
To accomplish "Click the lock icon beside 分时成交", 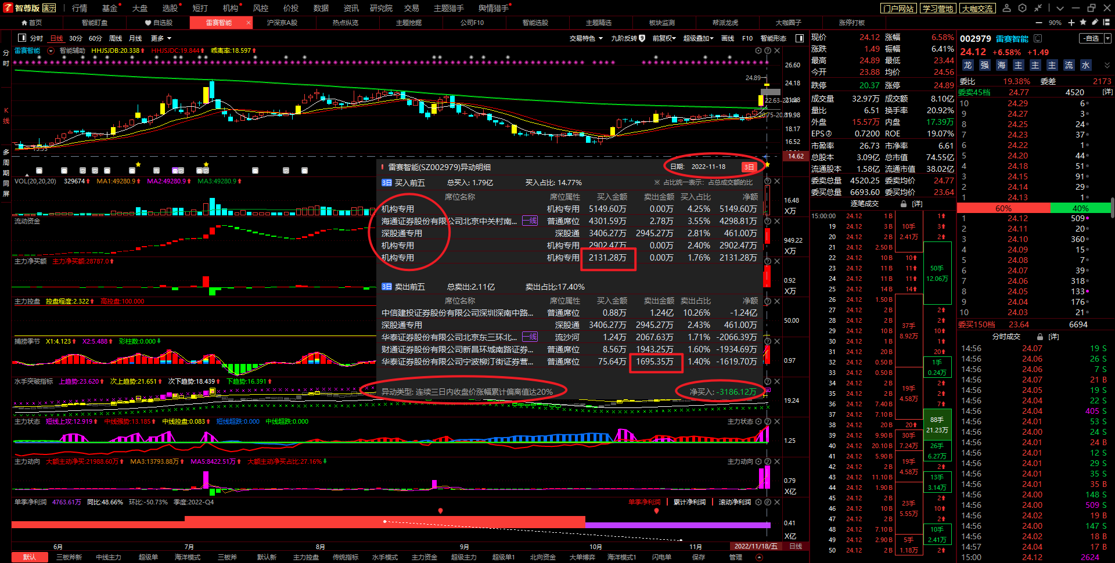I will [1040, 337].
